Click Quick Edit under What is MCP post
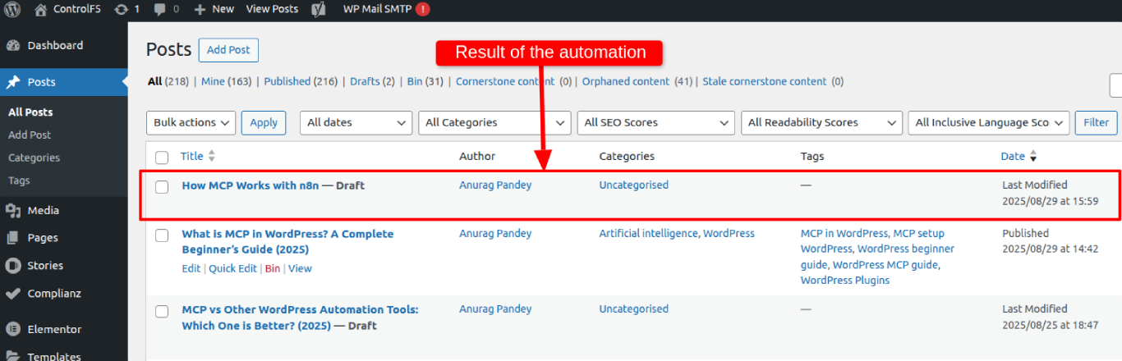The image size is (1122, 361). tap(232, 268)
